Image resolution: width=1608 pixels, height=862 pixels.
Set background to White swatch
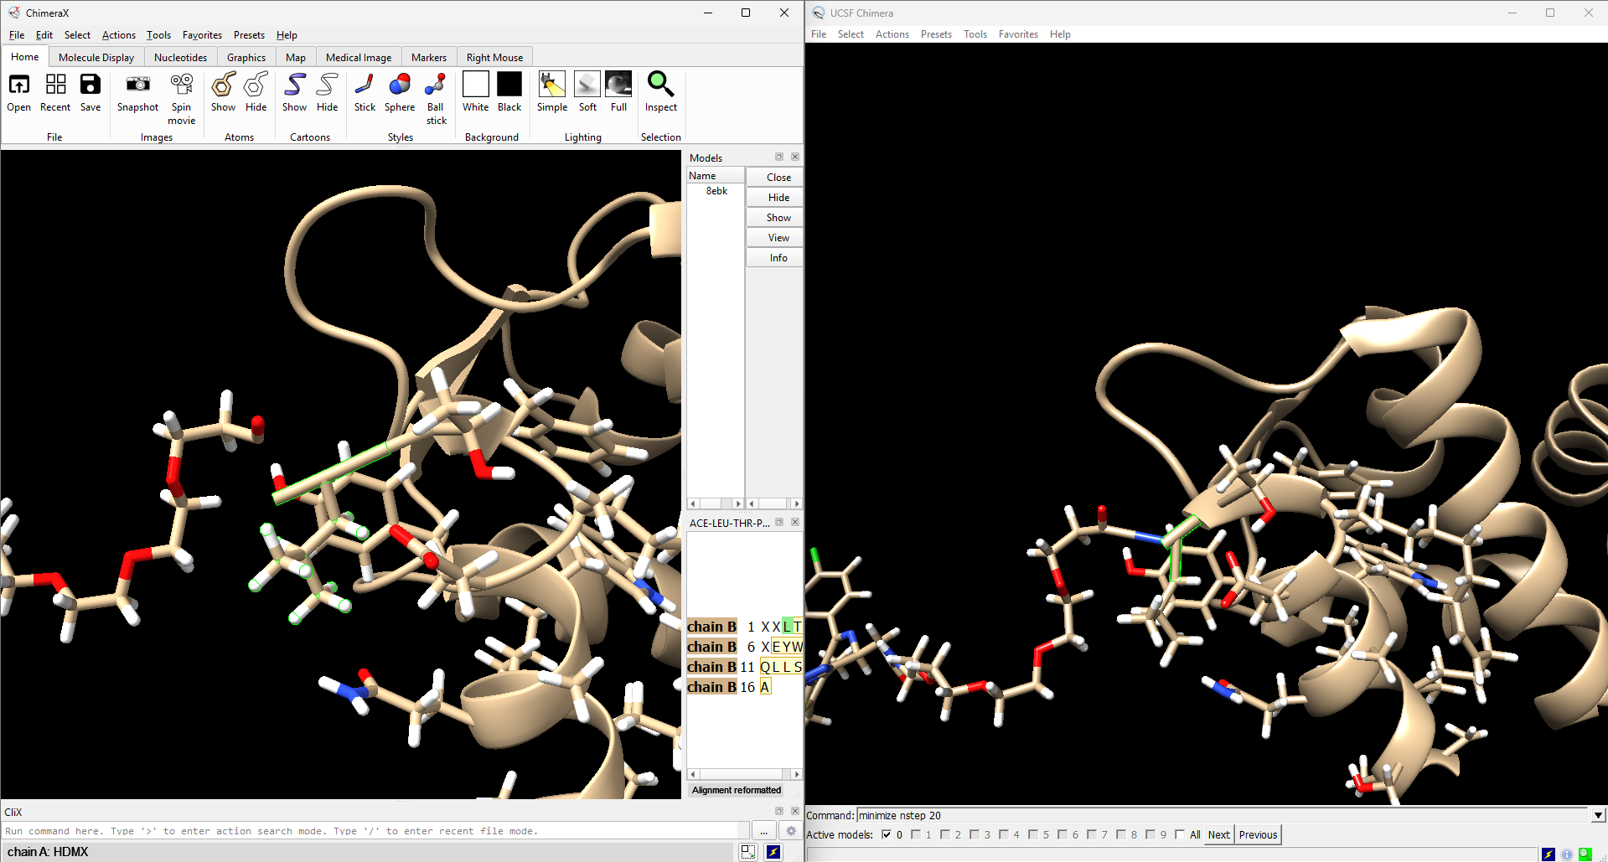(475, 85)
